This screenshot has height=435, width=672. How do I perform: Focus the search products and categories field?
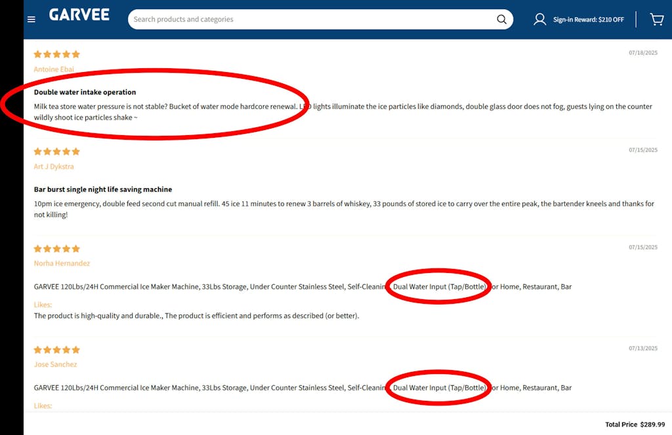(312, 20)
